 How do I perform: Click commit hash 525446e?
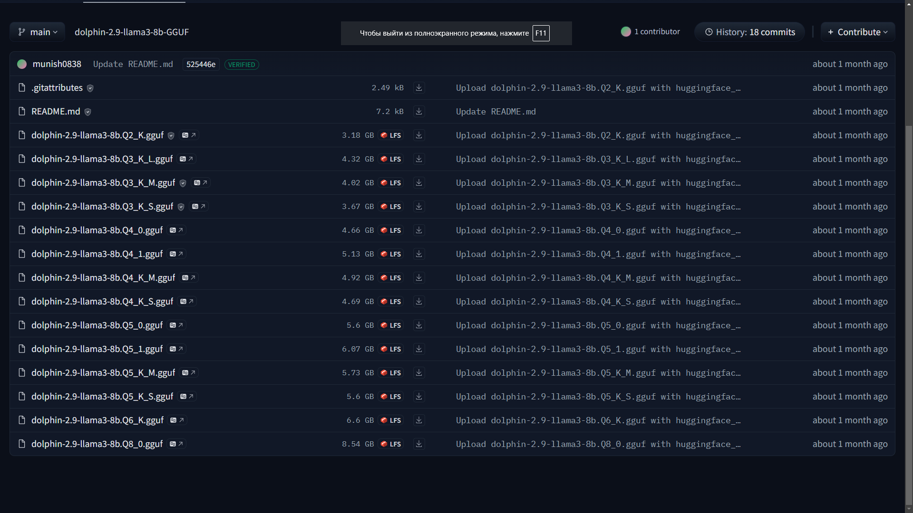(201, 64)
